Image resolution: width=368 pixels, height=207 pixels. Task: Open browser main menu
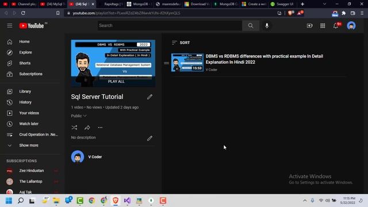[362, 13]
